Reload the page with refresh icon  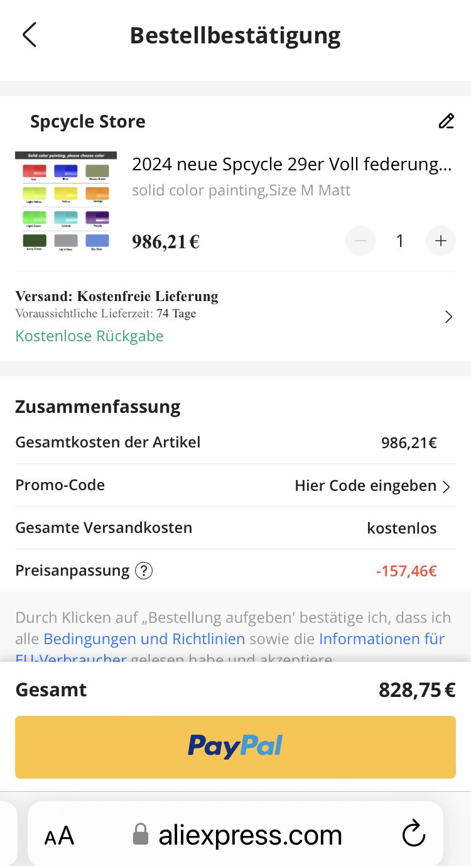coord(413,835)
